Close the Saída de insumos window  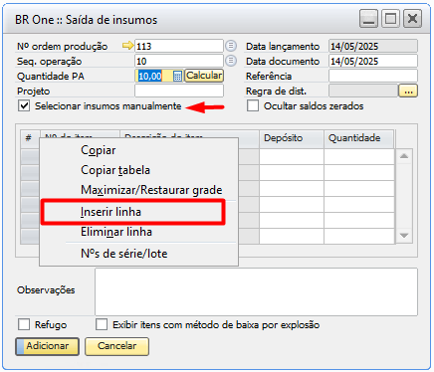click(412, 18)
